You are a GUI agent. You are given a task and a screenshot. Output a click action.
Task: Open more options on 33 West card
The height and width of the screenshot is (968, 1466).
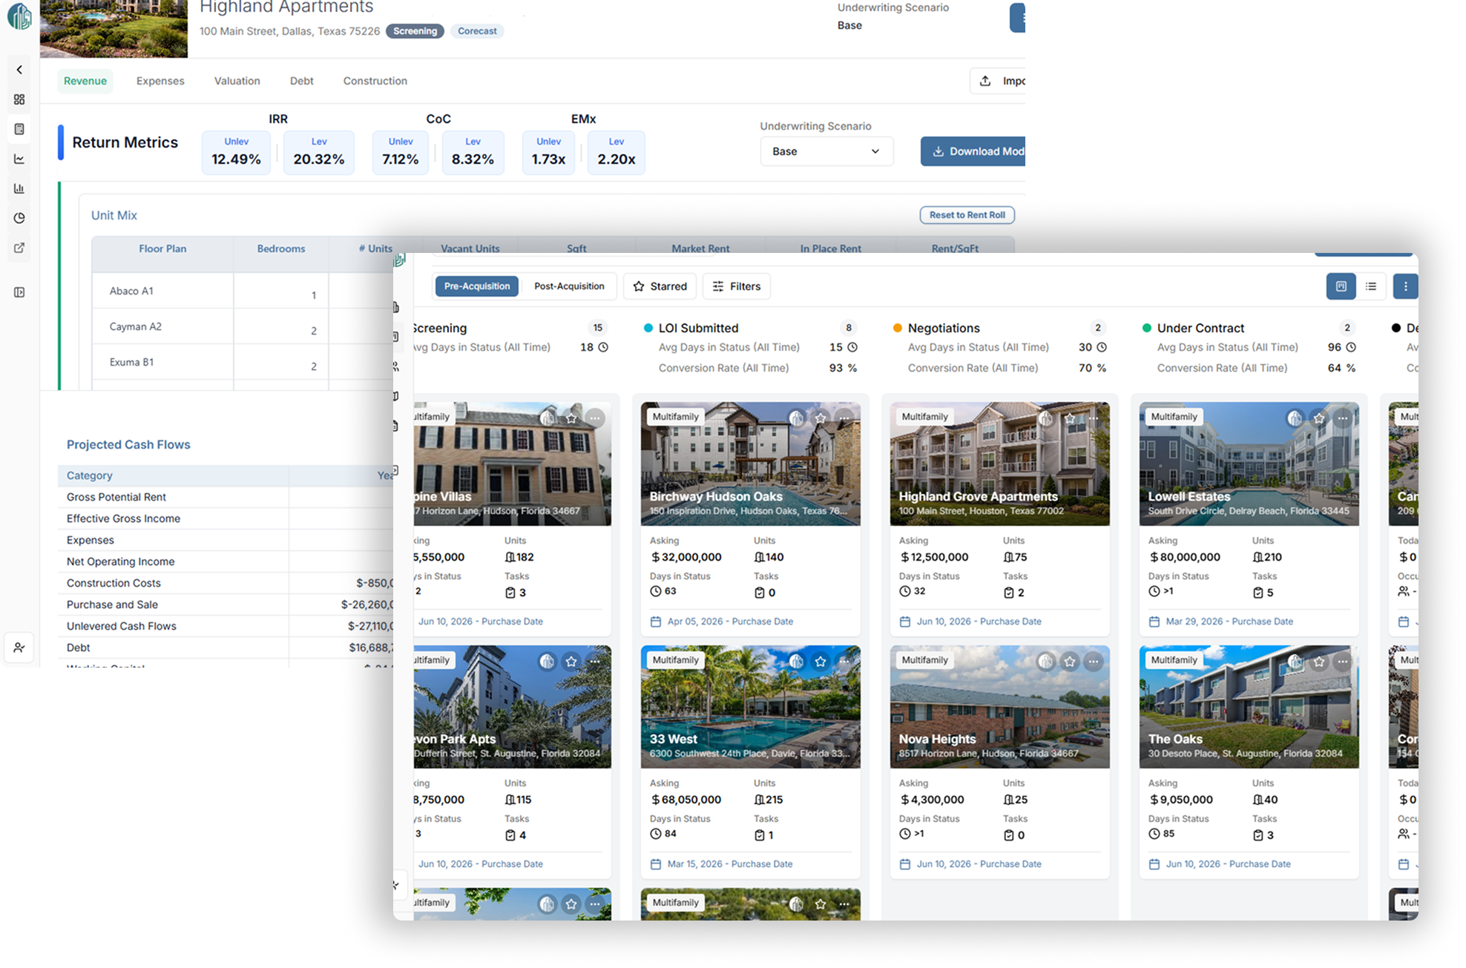[x=844, y=661]
